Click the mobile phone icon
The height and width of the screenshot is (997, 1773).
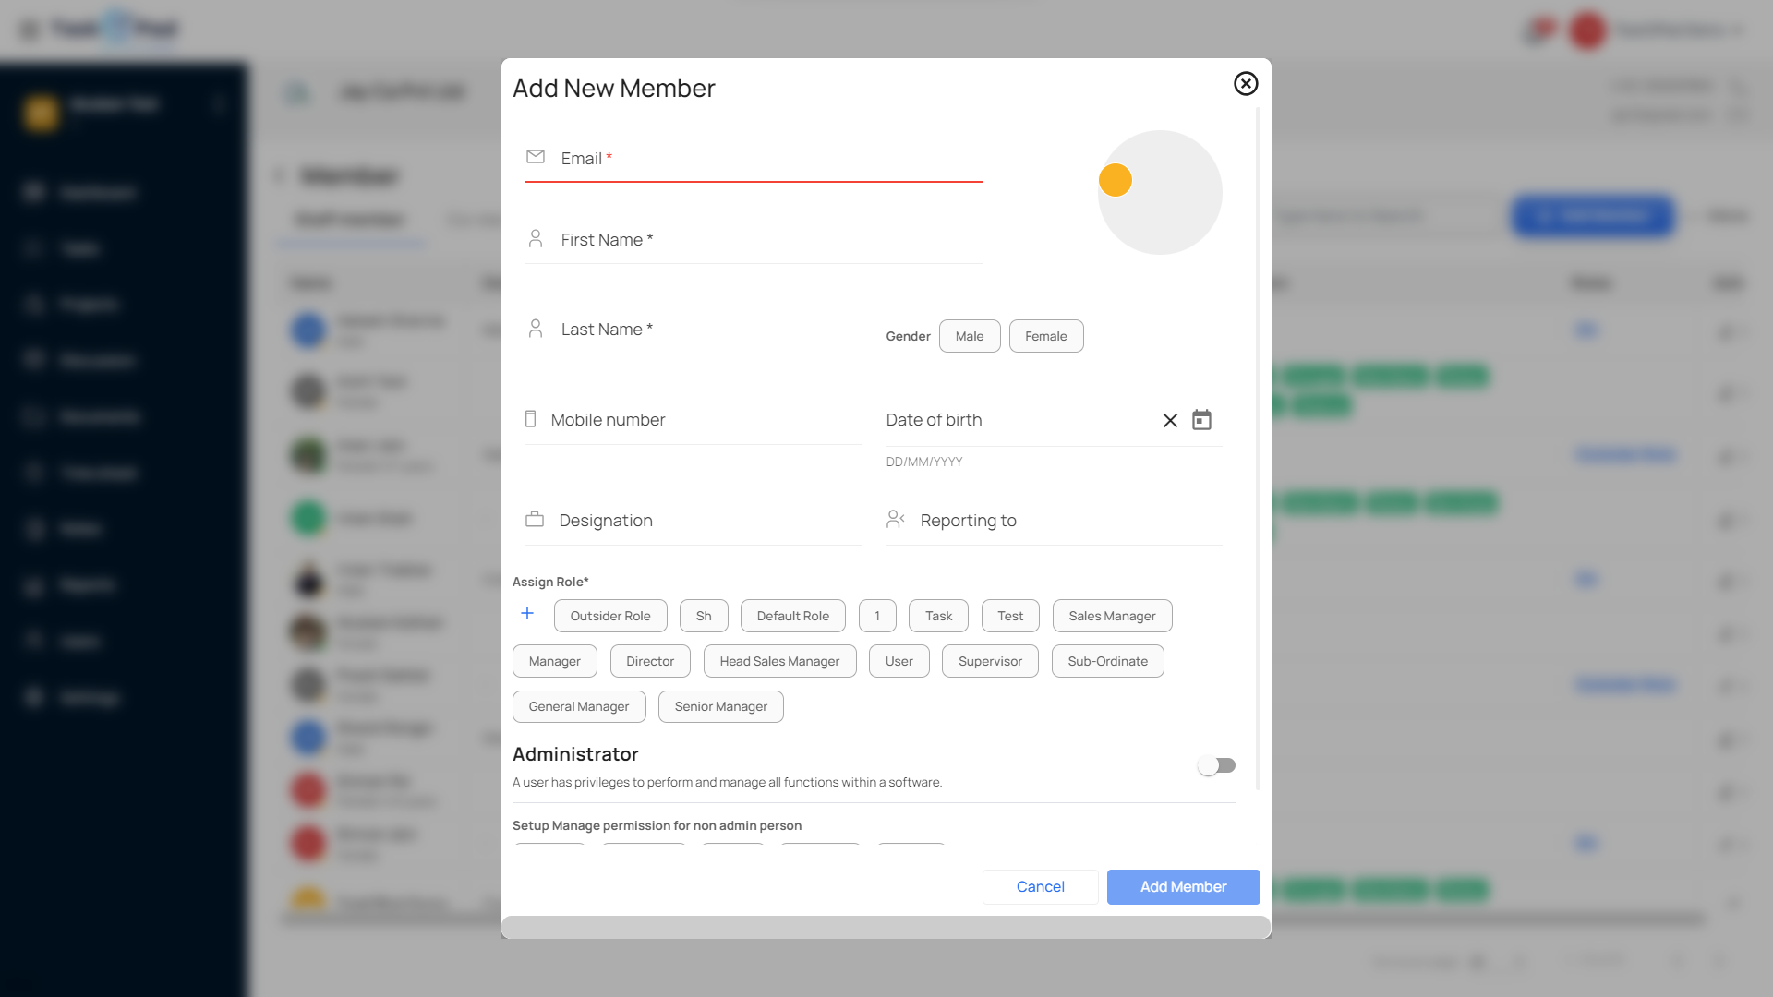pos(531,419)
